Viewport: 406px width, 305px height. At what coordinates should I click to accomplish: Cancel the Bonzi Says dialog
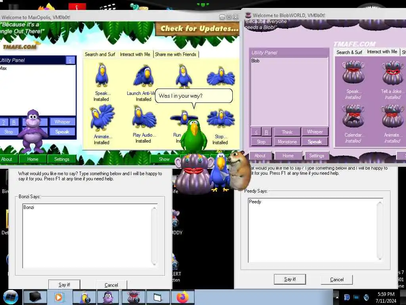(x=111, y=285)
